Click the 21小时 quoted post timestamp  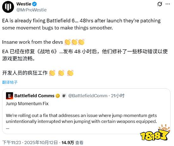pos(118,96)
